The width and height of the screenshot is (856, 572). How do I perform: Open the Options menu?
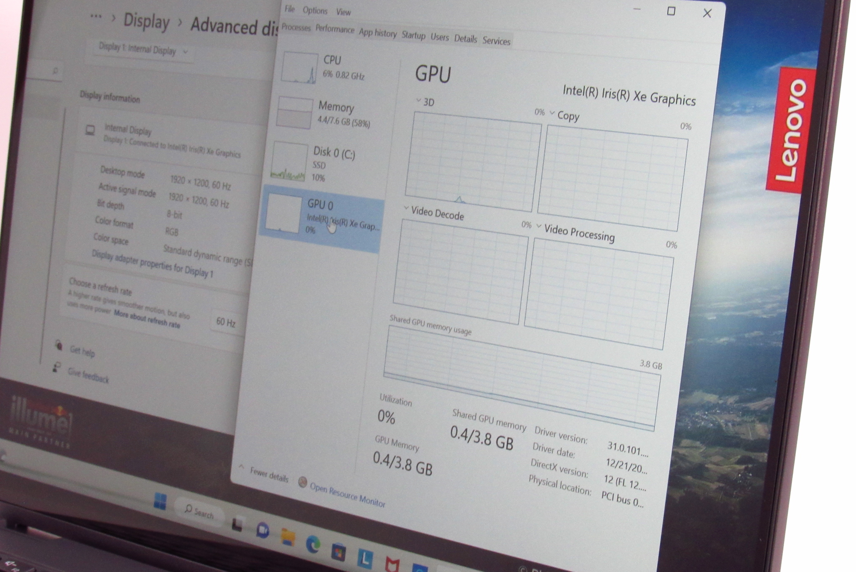tap(315, 10)
